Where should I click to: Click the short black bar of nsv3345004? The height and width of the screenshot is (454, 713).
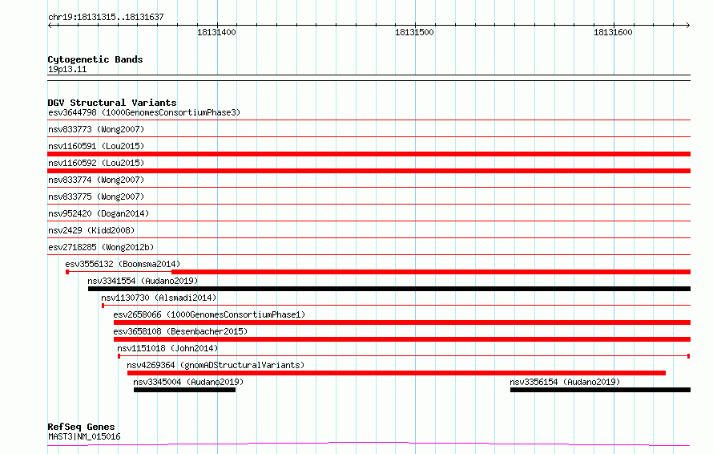[184, 390]
